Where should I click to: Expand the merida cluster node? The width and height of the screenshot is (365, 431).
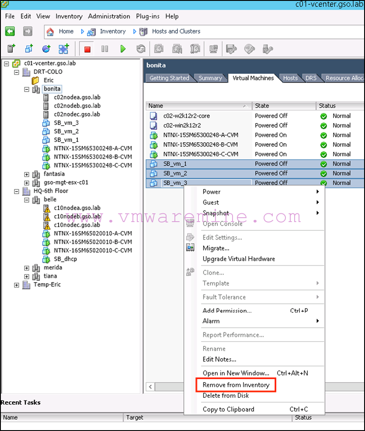point(27,268)
